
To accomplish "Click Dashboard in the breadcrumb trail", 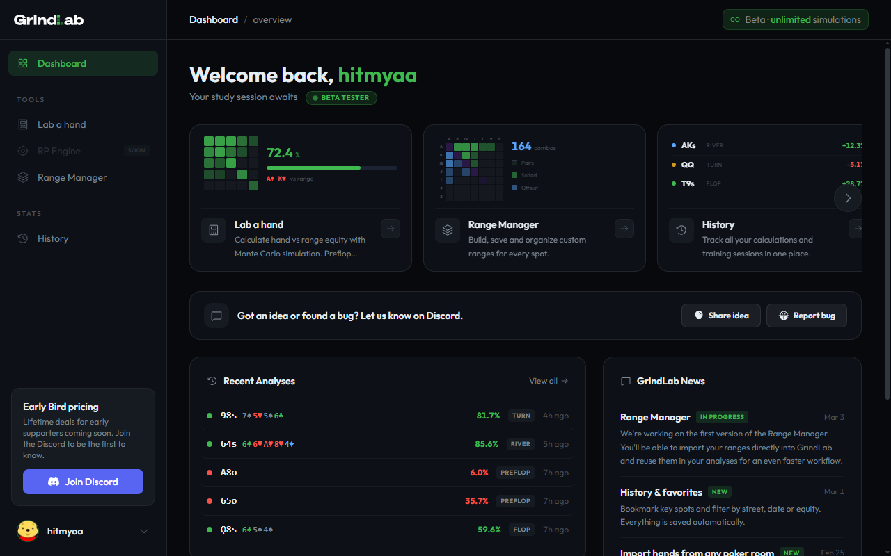I will coord(214,19).
